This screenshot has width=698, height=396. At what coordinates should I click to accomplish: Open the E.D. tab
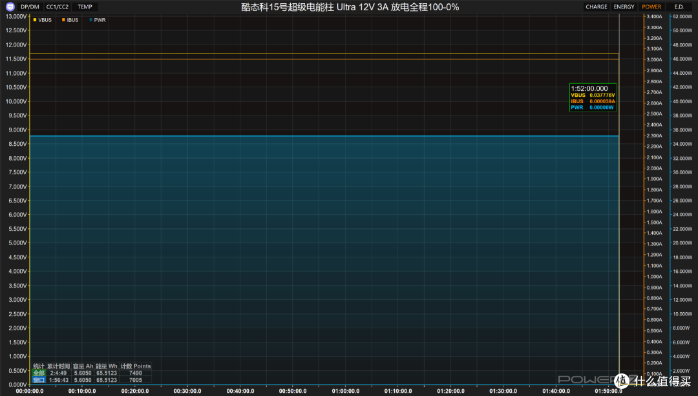click(x=679, y=6)
